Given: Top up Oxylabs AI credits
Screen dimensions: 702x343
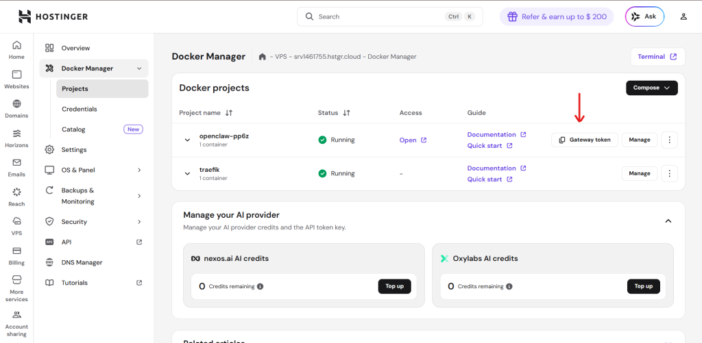Looking at the screenshot, I should [x=643, y=286].
